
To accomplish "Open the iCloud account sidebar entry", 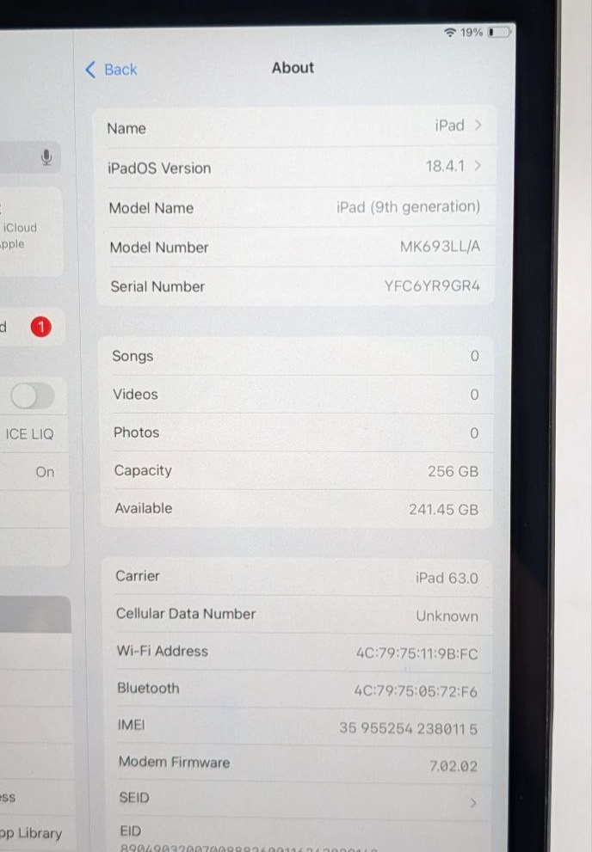I will pyautogui.click(x=31, y=233).
